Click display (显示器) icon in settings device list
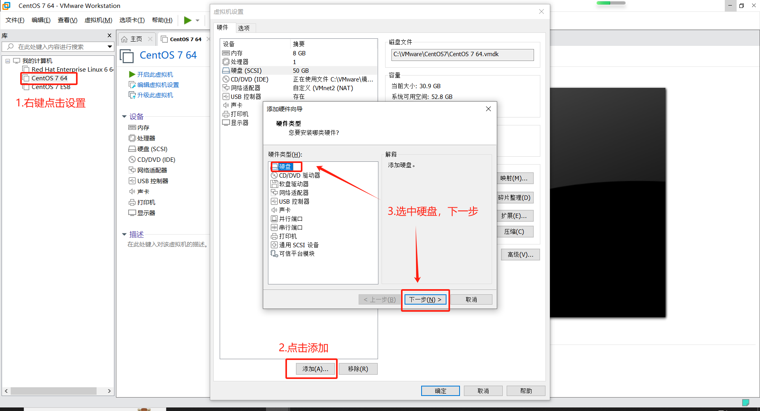760x411 pixels. tap(226, 123)
